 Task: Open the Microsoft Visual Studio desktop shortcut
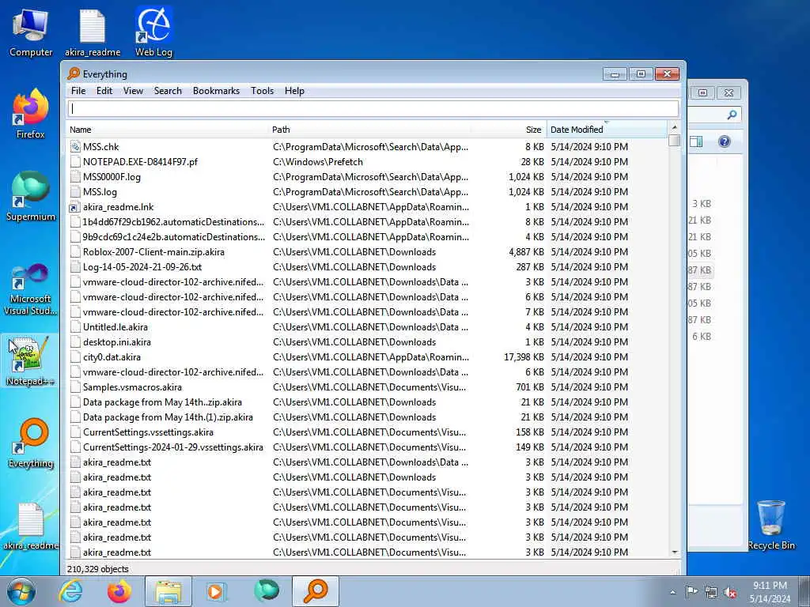31,289
